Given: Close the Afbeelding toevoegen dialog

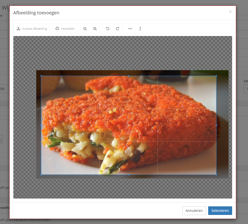Looking at the screenshot, I should pos(230,12).
